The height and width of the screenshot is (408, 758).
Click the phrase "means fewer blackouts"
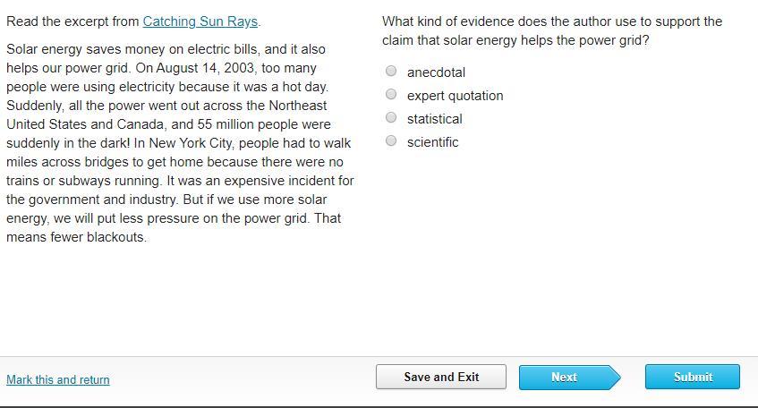(76, 237)
